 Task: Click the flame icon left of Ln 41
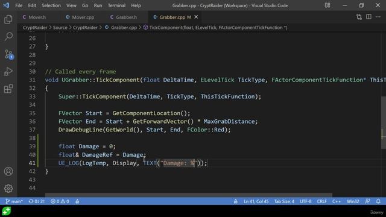click(236, 201)
